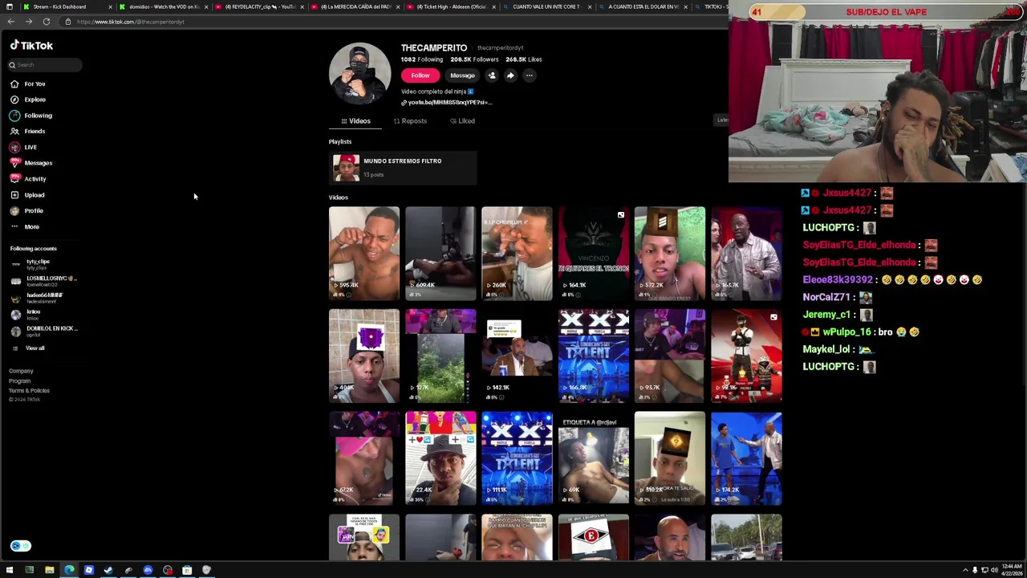1027x578 pixels.
Task: Switch to the Reposts tab
Action: [410, 121]
